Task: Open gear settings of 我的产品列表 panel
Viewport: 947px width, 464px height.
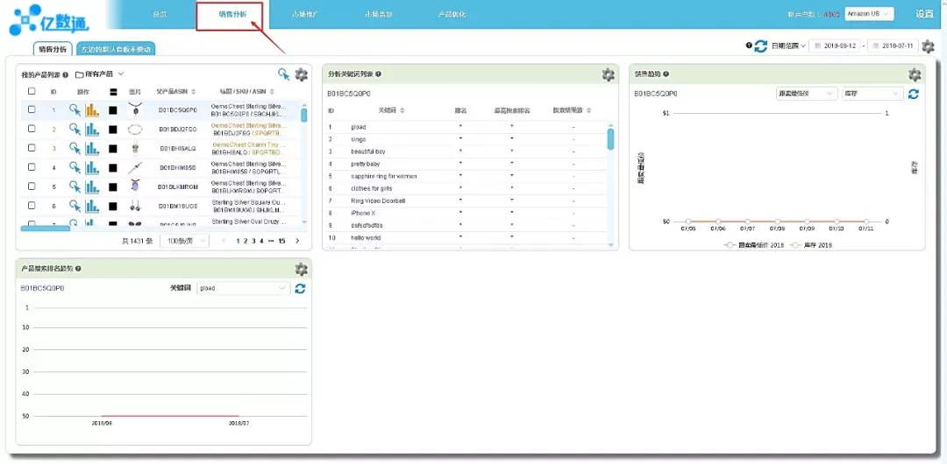Action: (301, 74)
